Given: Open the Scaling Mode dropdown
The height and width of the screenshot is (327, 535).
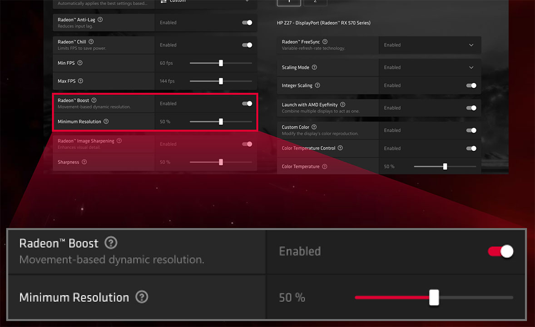Looking at the screenshot, I should 471,68.
